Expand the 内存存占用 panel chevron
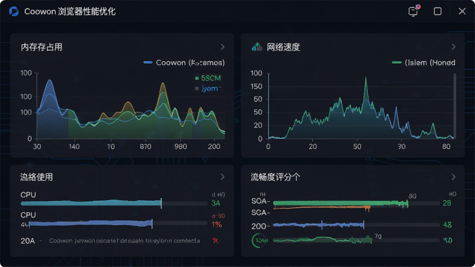Screen dimensions: 475x267 click(x=223, y=47)
